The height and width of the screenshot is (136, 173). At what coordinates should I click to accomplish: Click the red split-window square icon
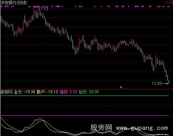171,2
